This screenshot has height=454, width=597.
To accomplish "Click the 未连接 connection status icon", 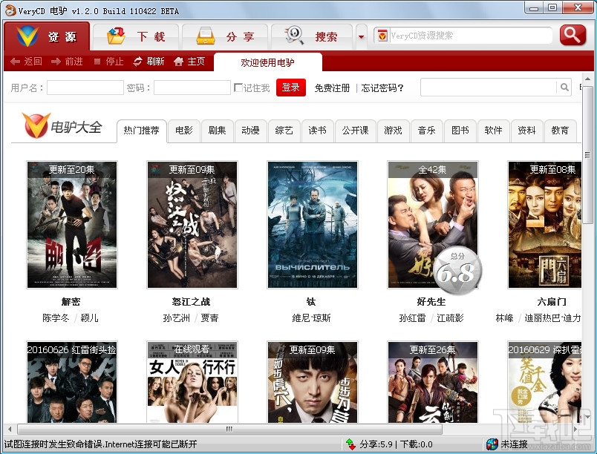I will point(492,444).
